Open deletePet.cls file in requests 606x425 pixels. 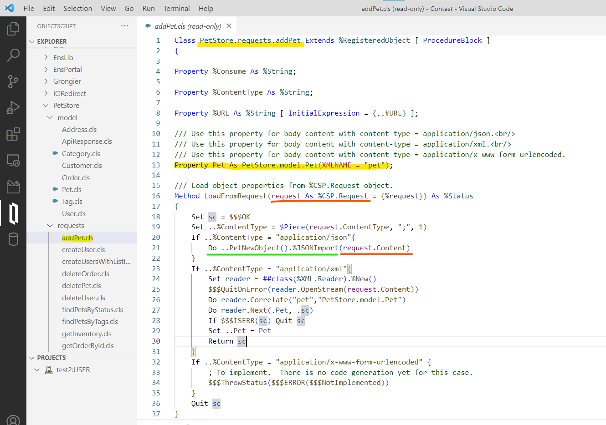coord(81,286)
